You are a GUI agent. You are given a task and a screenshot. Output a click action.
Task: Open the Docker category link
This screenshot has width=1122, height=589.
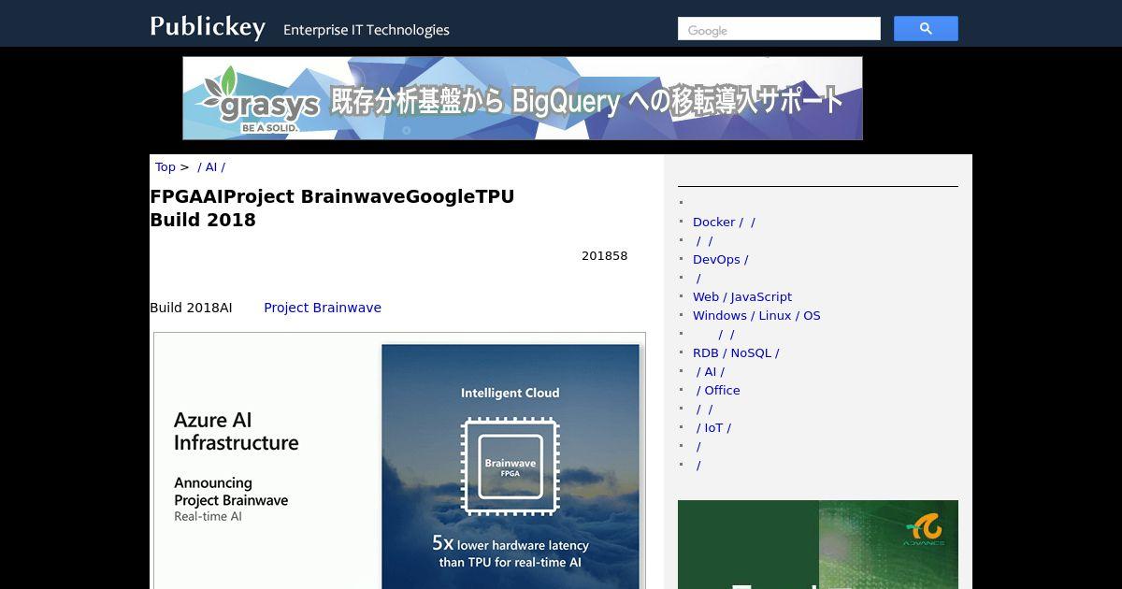[x=724, y=223]
